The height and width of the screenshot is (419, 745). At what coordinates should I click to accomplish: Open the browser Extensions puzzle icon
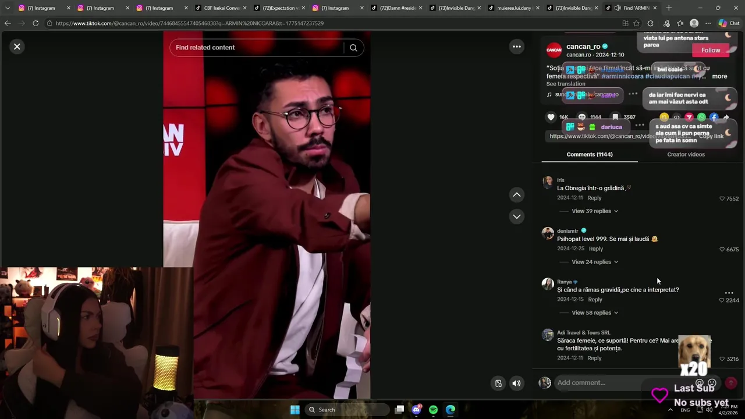651,23
